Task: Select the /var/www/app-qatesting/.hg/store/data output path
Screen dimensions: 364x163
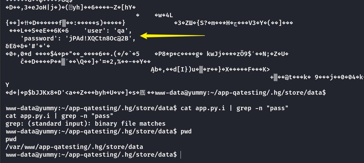Action: (74, 147)
